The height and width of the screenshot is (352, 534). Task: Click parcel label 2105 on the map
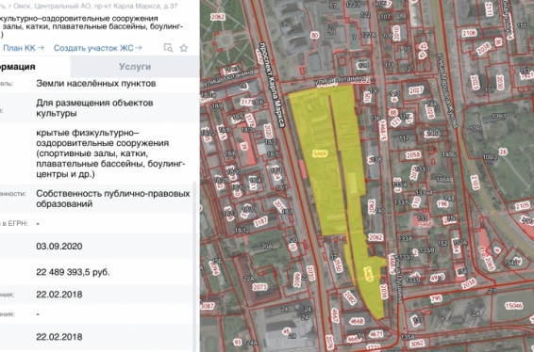coord(523,206)
